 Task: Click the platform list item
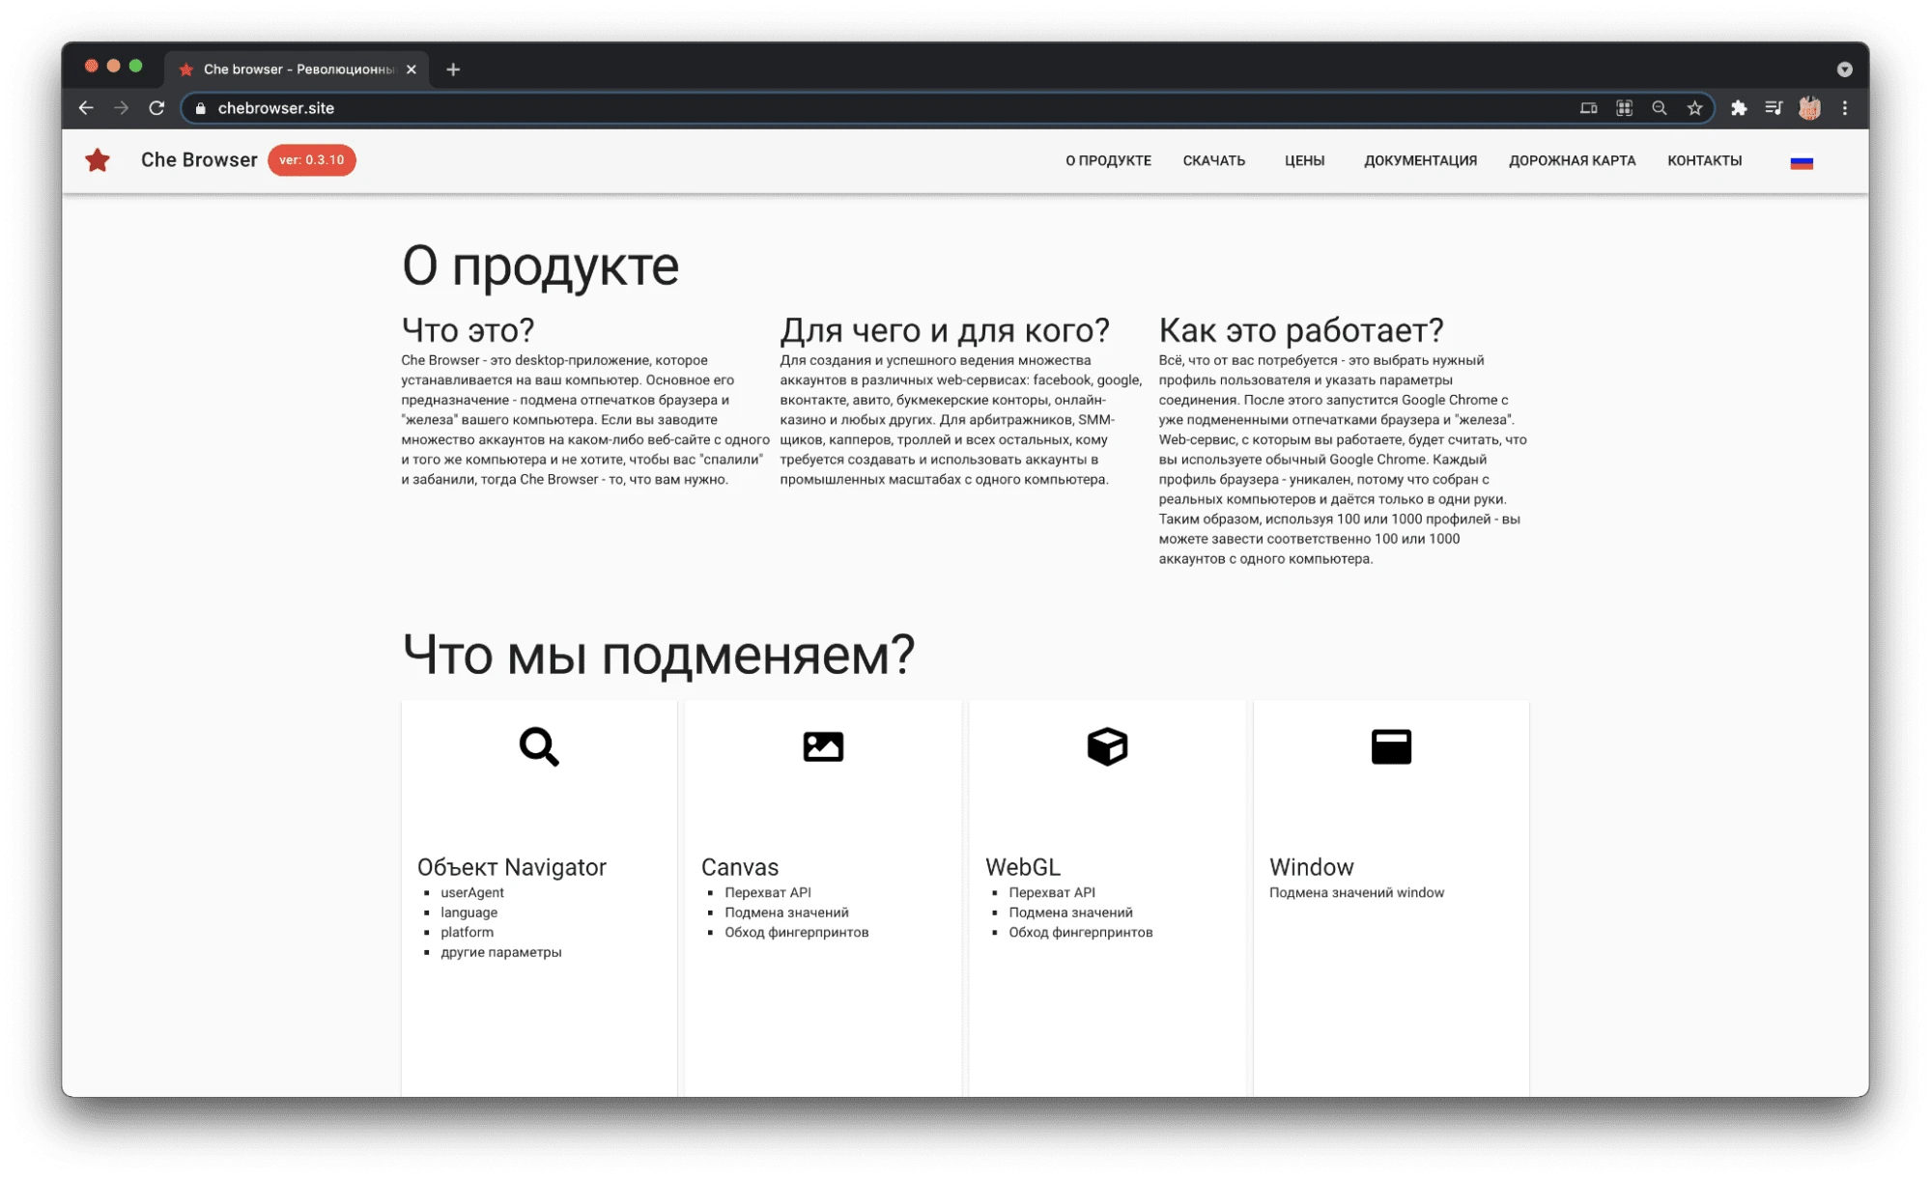(467, 933)
